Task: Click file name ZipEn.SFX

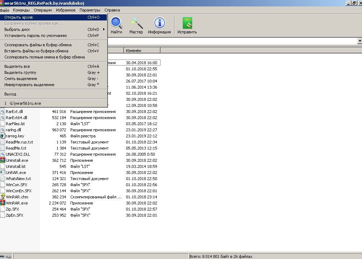Action: pyautogui.click(x=15, y=215)
